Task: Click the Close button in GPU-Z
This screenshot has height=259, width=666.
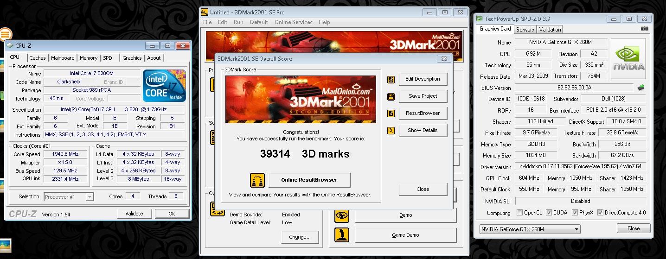Action: [x=634, y=228]
